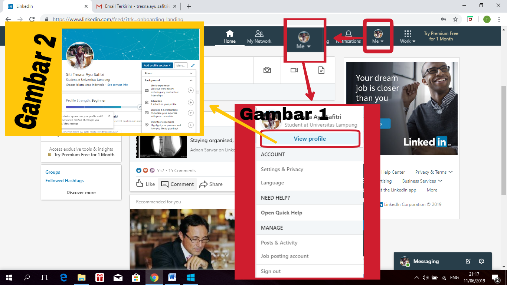
Task: Click Try Premium Free for 1 Month in top nav
Action: (x=441, y=36)
